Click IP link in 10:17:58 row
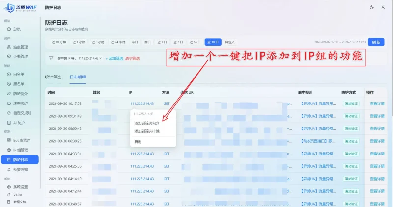The height and width of the screenshot is (207, 393). tap(142, 103)
